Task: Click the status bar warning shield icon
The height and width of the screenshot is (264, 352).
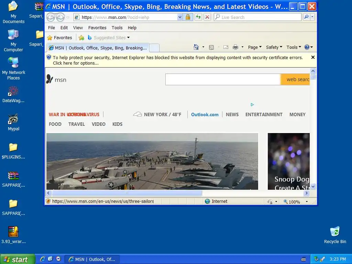Action: 48,201
